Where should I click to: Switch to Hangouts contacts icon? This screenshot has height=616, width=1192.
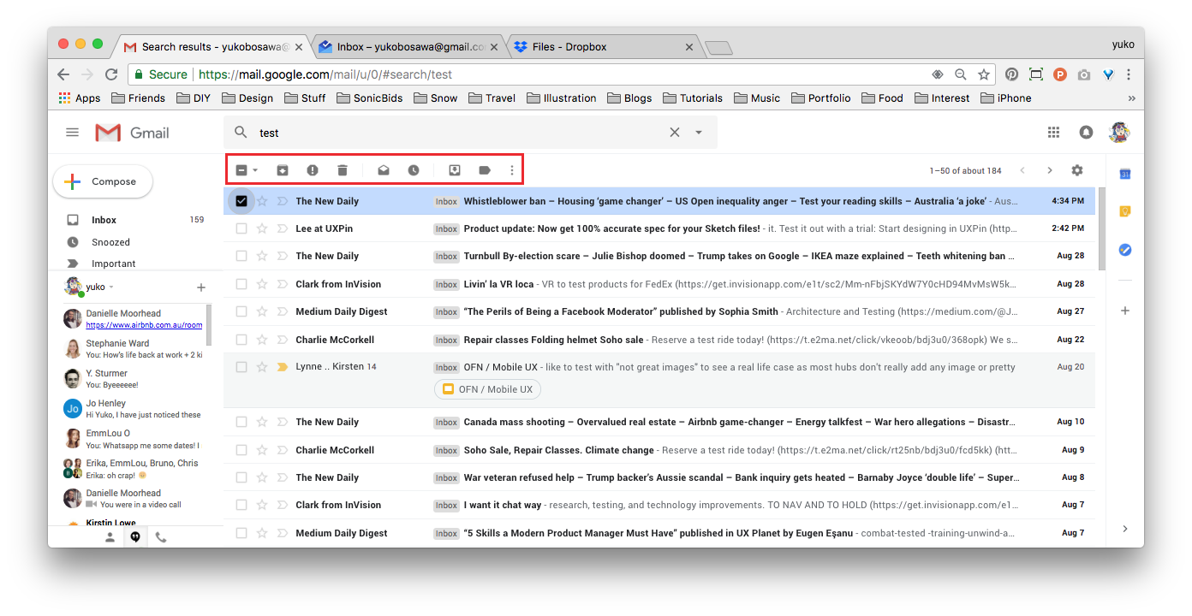click(110, 537)
